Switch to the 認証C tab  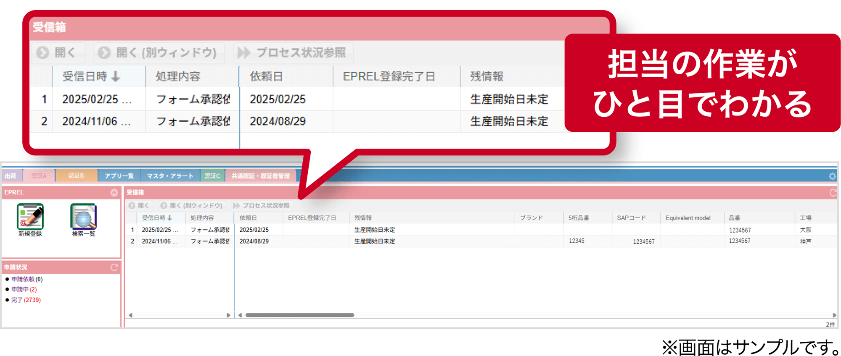(x=212, y=176)
